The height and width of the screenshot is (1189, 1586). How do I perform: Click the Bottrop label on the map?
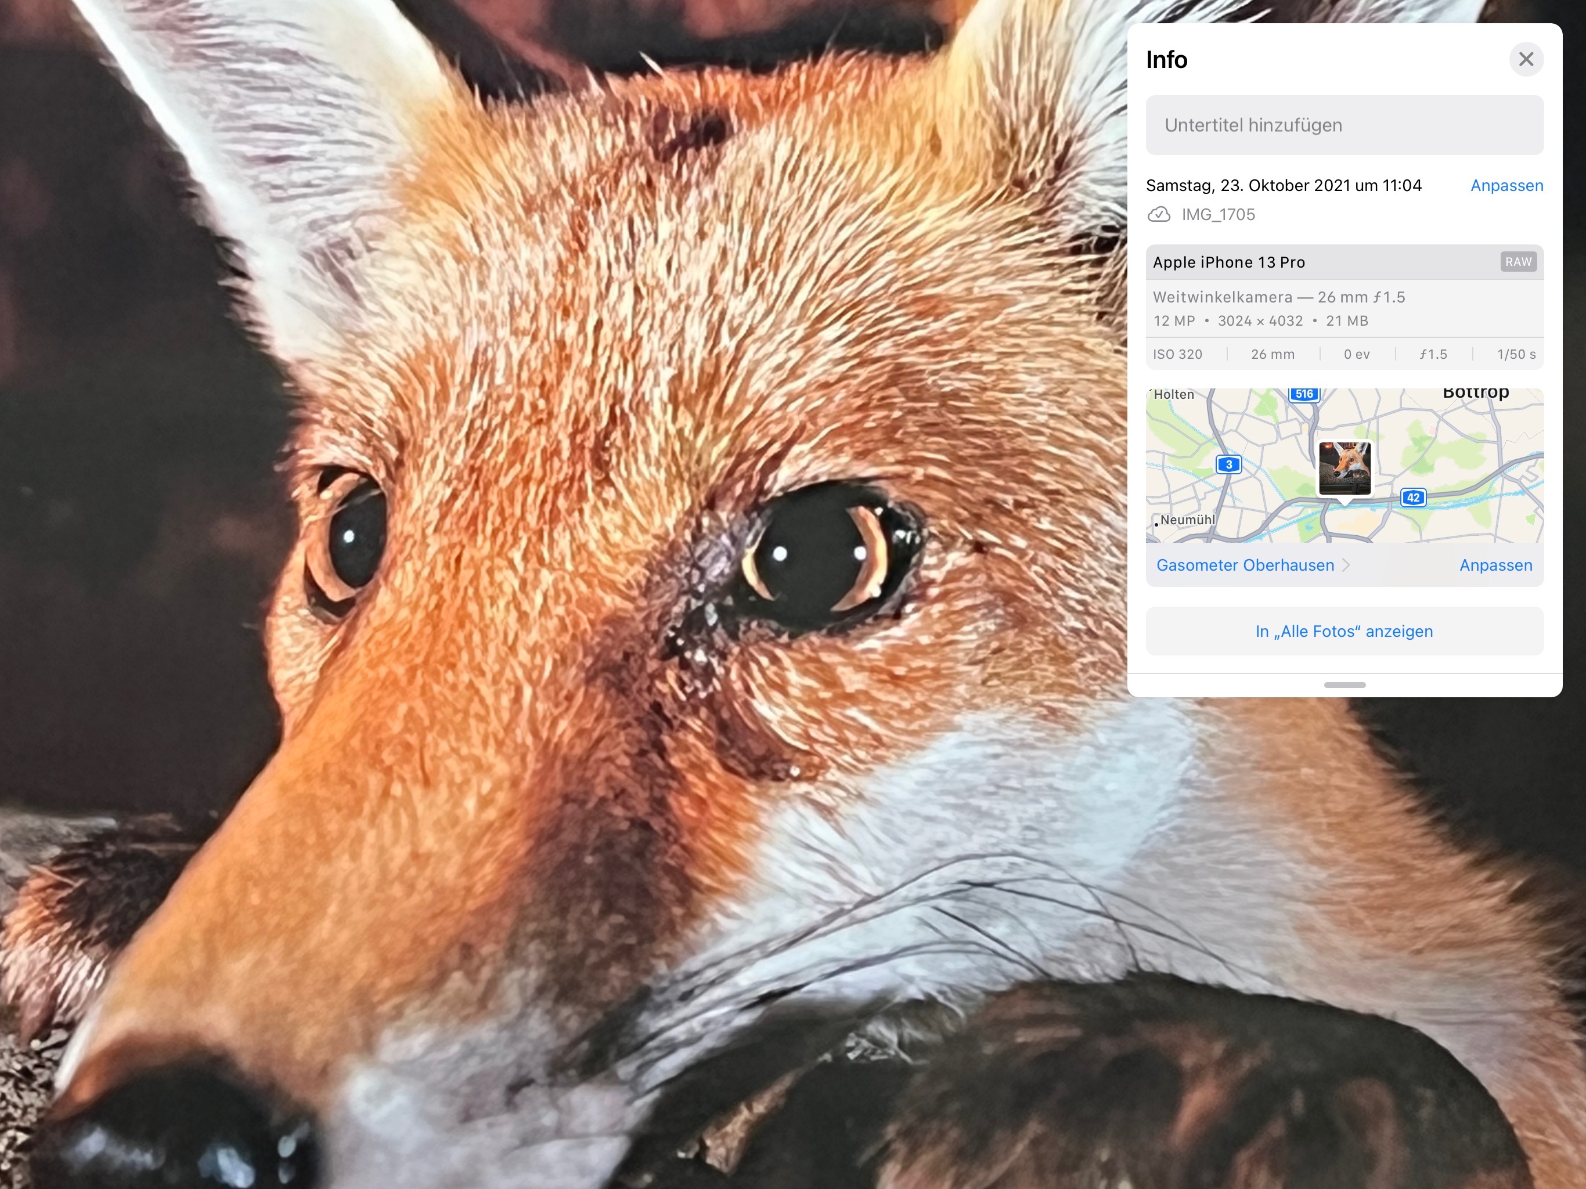coord(1475,393)
